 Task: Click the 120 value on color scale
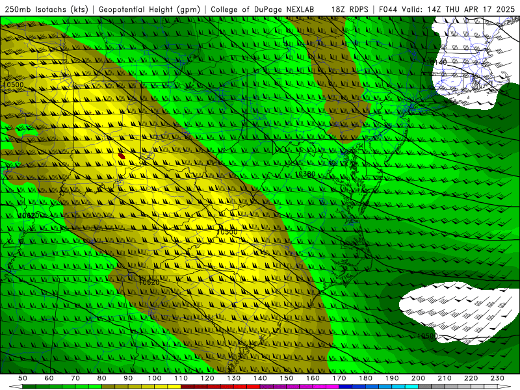207,378
